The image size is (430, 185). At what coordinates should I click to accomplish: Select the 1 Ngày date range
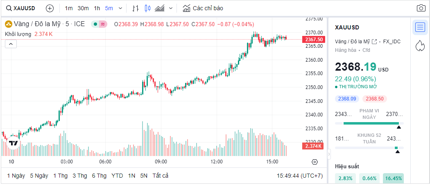16,176
